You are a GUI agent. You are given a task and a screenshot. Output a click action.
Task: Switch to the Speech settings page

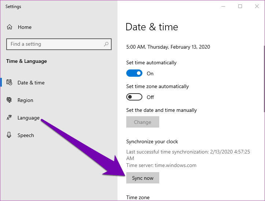pos(26,135)
